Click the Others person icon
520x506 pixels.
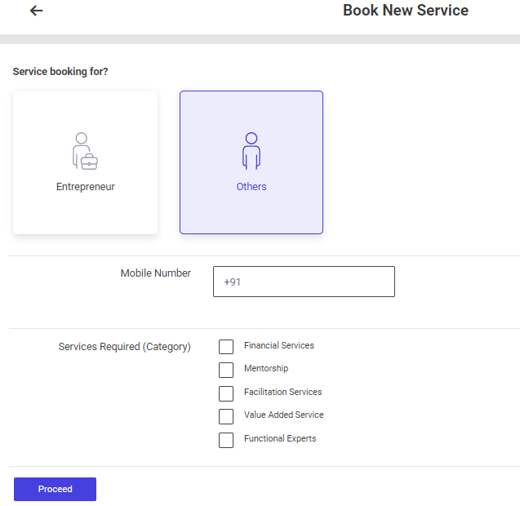(251, 151)
